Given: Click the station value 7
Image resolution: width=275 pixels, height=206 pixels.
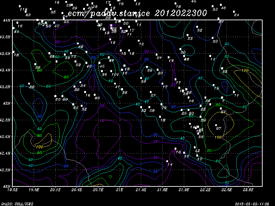Looking at the screenshot, I should 223,101.
